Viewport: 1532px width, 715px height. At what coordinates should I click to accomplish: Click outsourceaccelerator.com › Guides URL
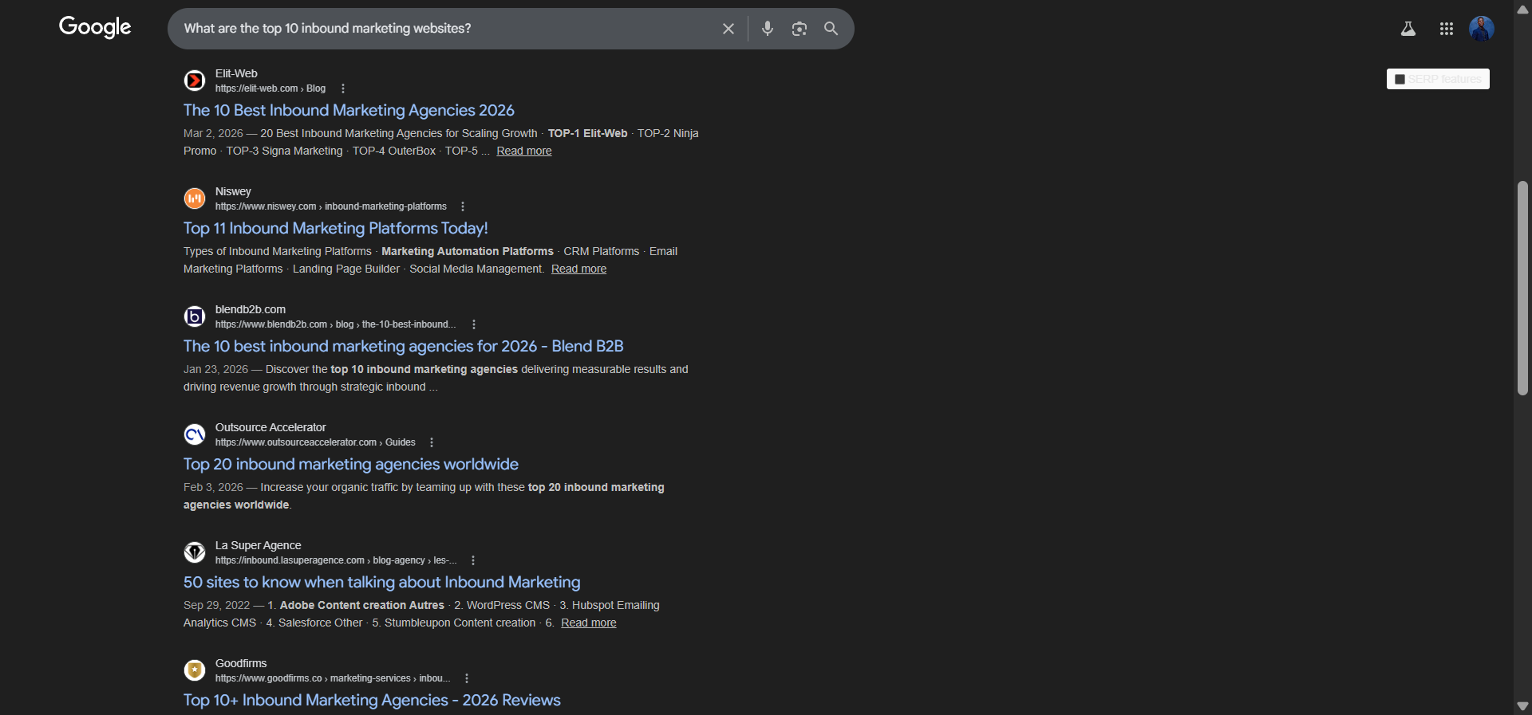(315, 442)
